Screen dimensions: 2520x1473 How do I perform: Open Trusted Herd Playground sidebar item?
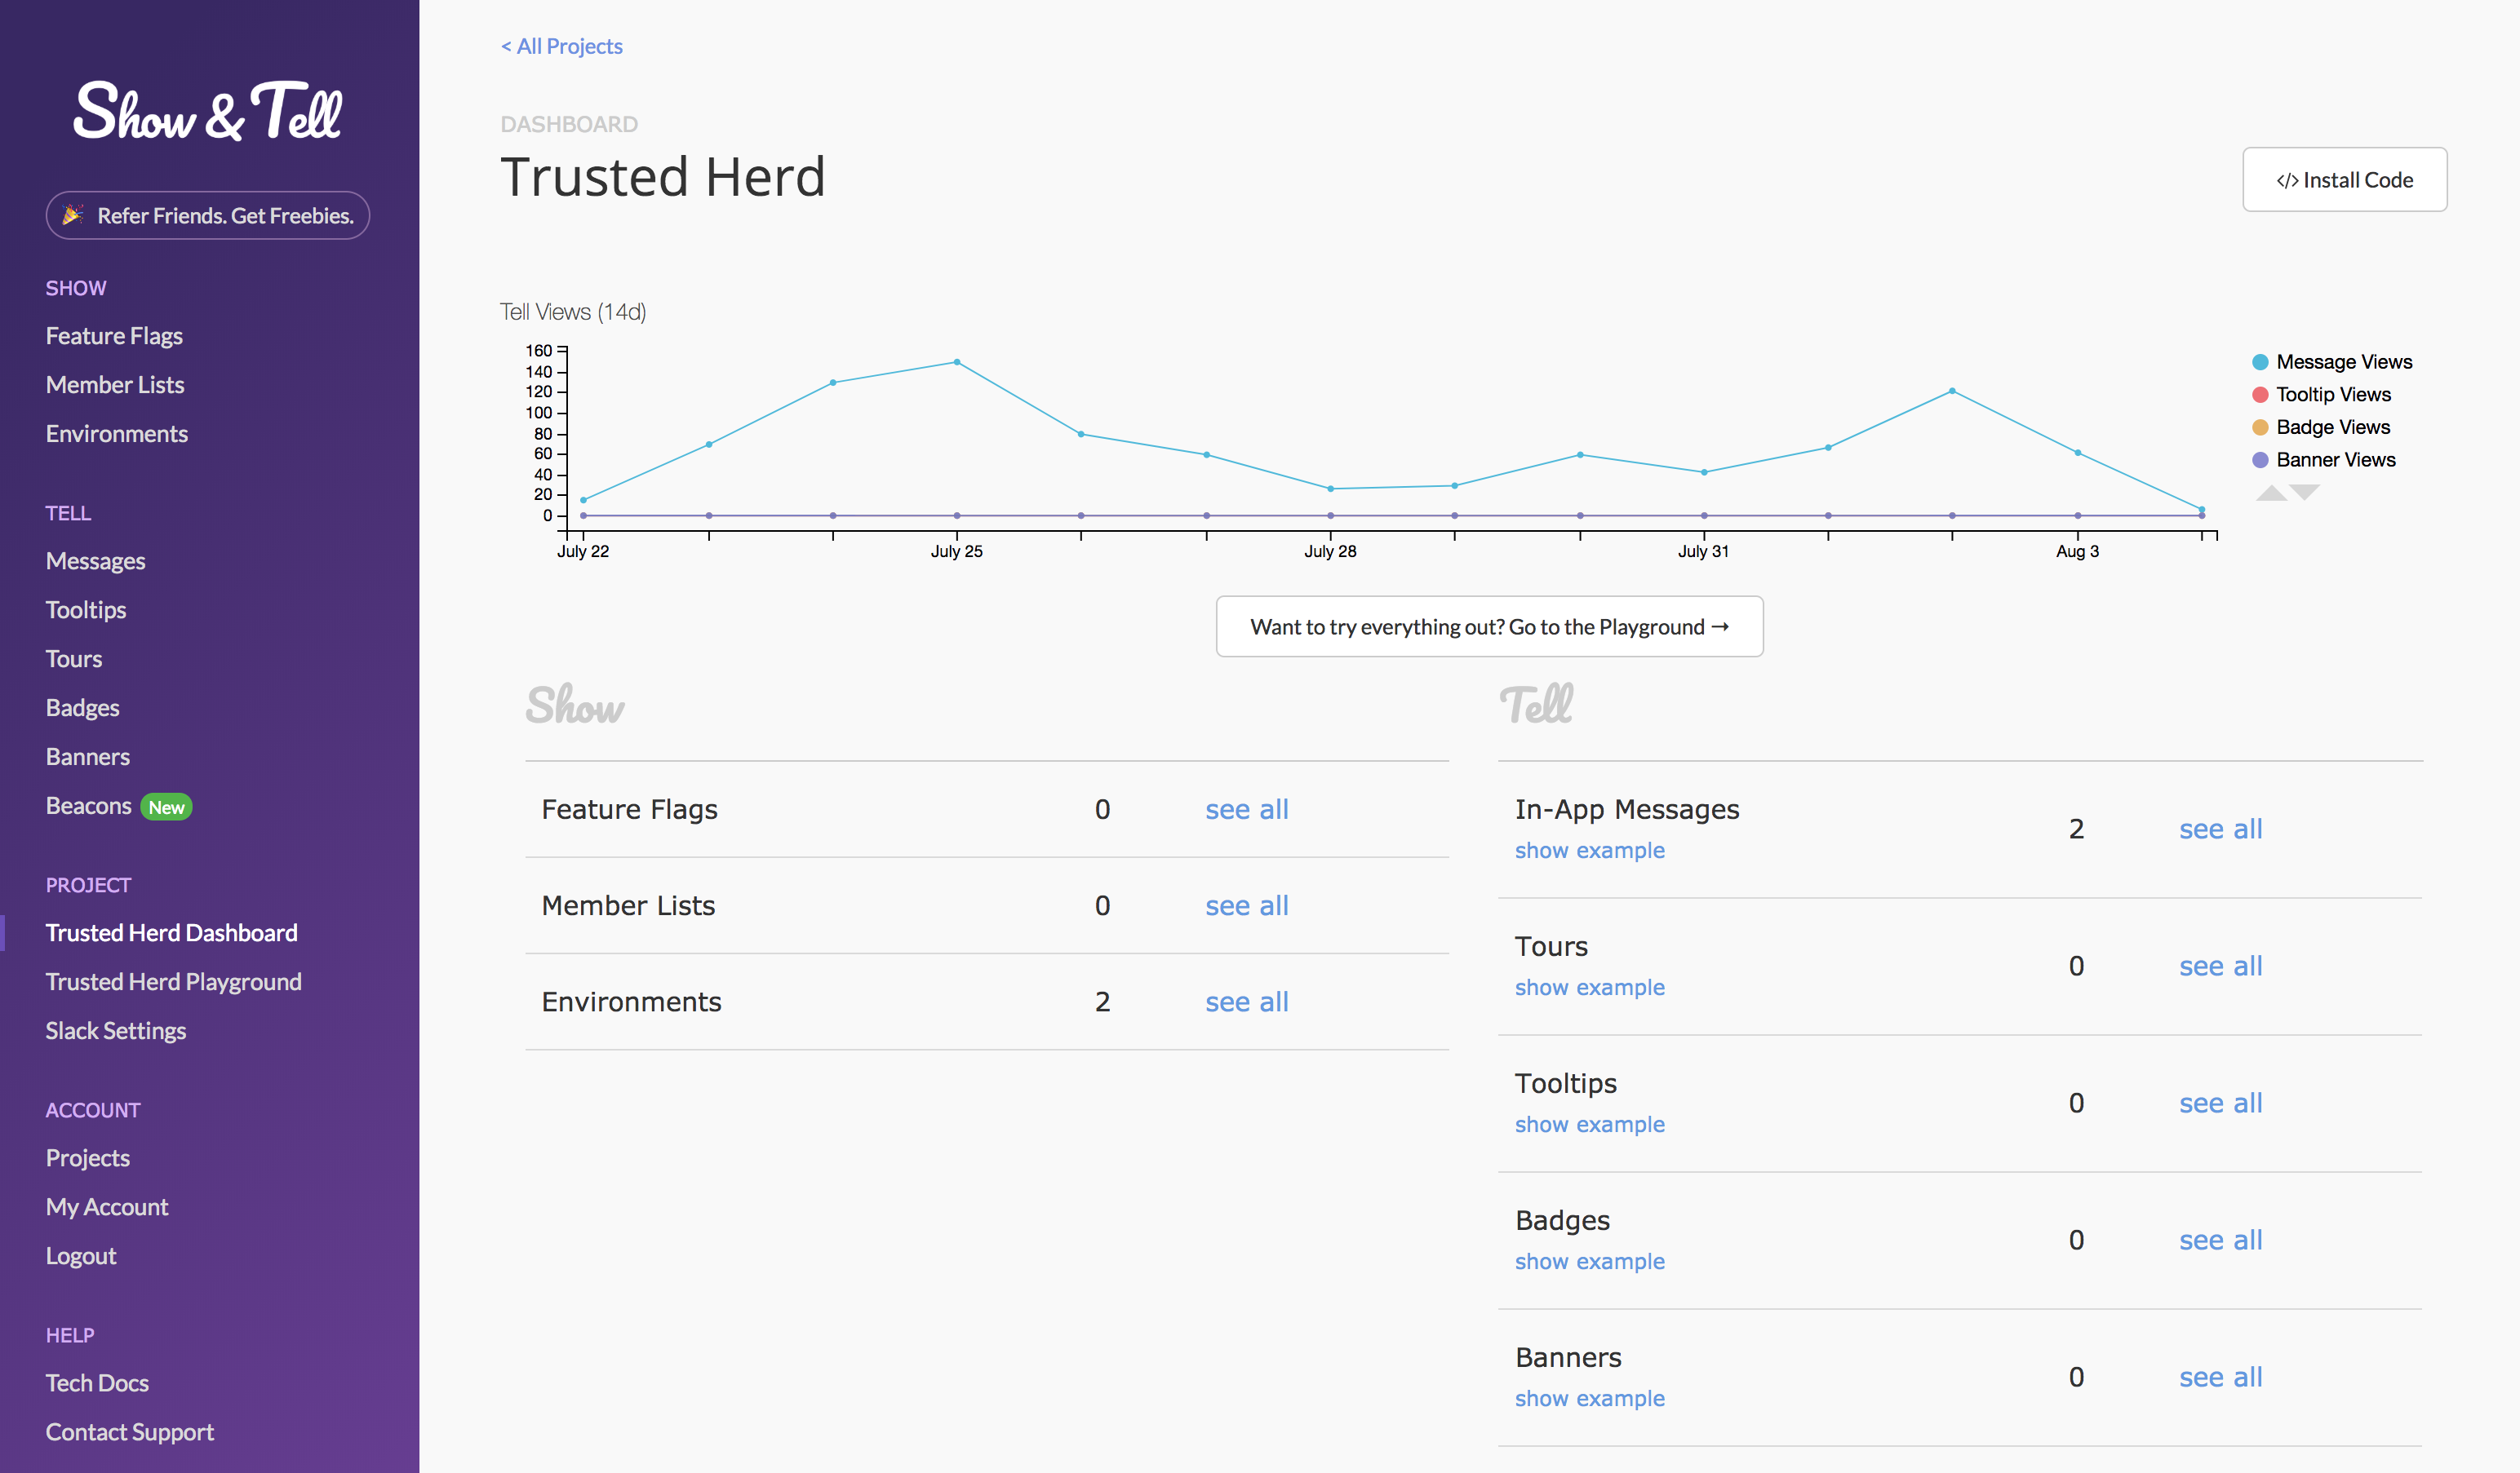click(173, 981)
